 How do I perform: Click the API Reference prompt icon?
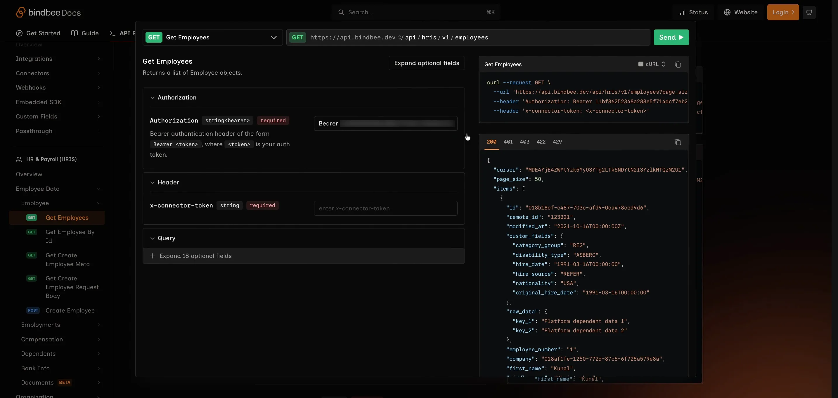click(x=112, y=33)
